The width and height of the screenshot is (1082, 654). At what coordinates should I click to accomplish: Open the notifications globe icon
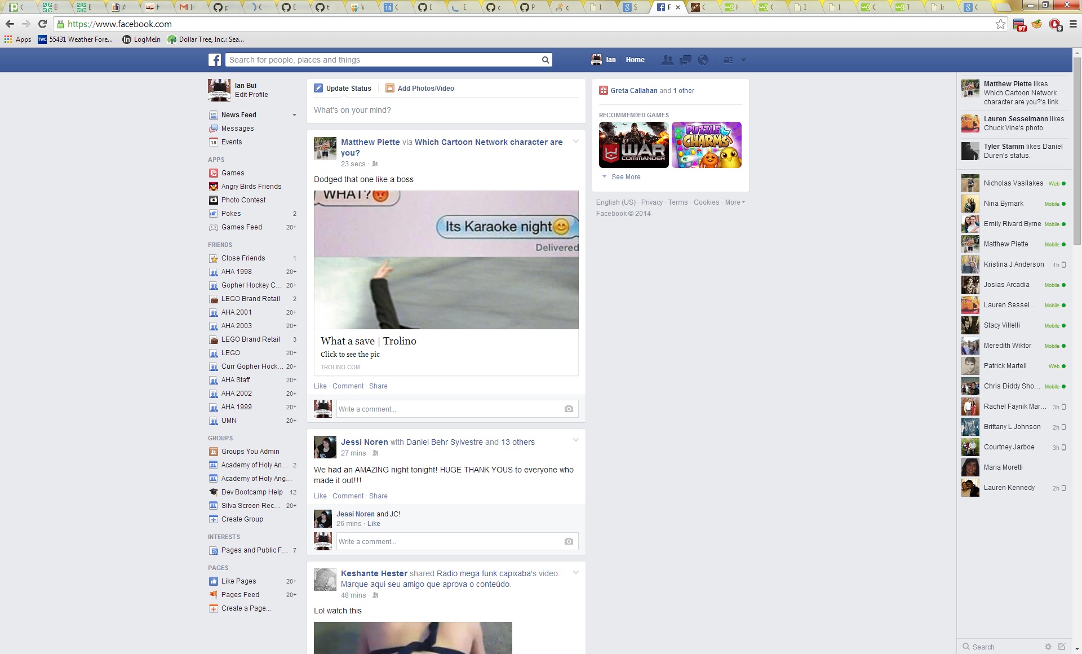(x=703, y=60)
